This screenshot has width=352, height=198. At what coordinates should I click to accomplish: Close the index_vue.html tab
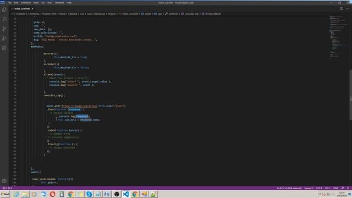32,9
